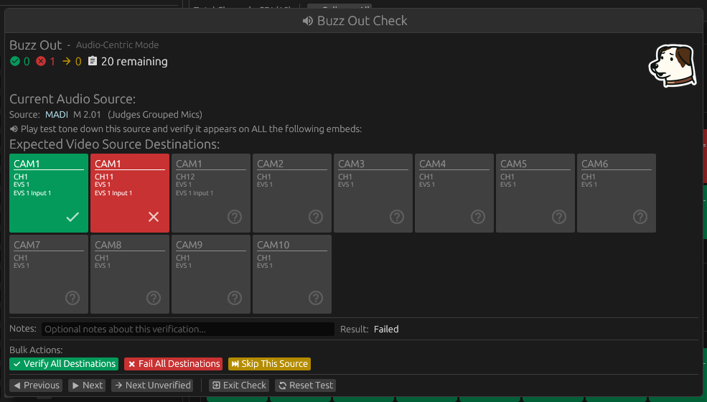Viewport: 707px width, 402px height.
Task: Click the '20 remaining' text
Action: [x=134, y=61]
